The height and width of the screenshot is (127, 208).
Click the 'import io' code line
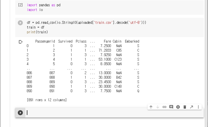pos(35,10)
